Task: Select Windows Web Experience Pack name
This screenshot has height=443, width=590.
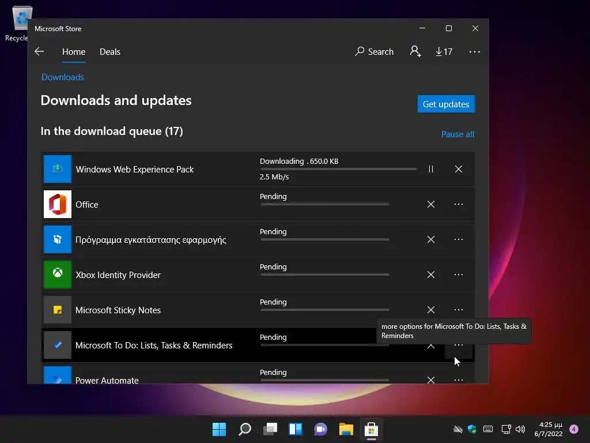Action: point(135,170)
